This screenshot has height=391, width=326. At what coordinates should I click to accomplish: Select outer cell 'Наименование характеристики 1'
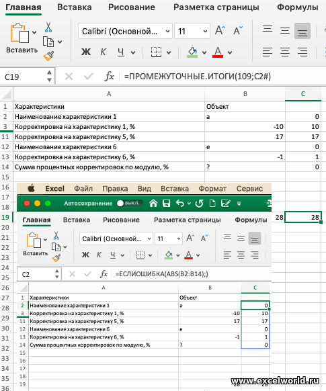pos(109,116)
